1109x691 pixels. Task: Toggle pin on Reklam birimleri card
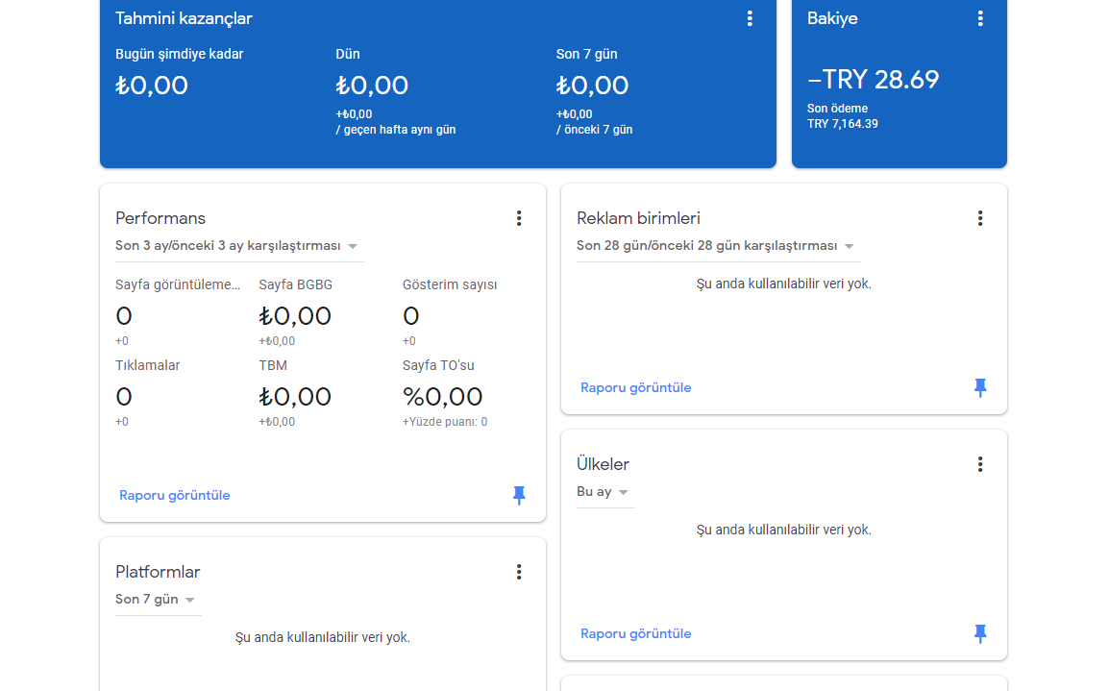click(980, 387)
